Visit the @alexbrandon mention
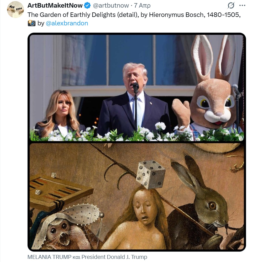Screen dimensions: 253x262 point(67,23)
